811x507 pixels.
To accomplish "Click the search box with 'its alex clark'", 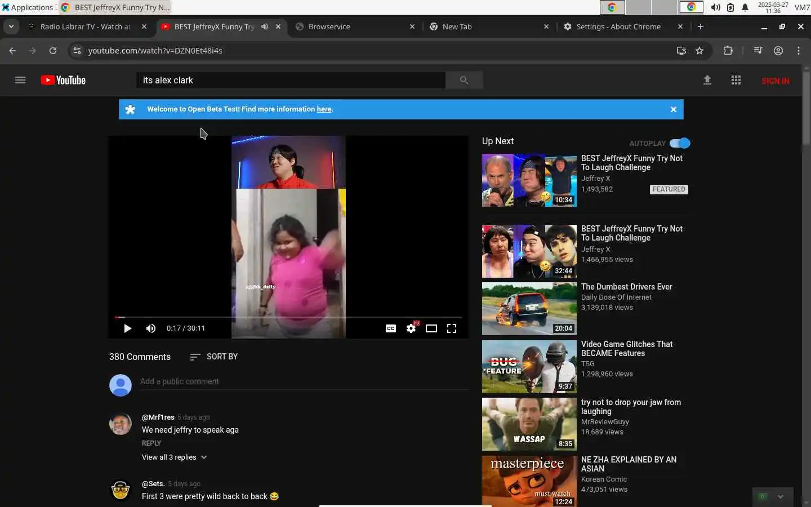I will [291, 80].
